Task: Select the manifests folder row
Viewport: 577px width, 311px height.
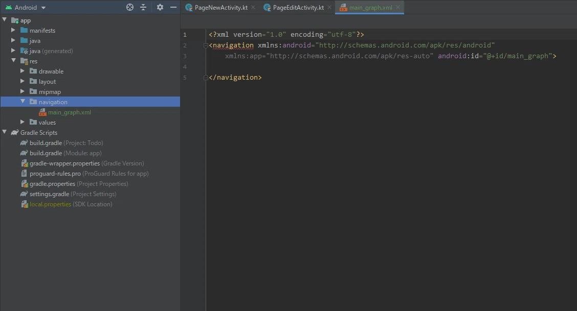Action: pos(90,31)
